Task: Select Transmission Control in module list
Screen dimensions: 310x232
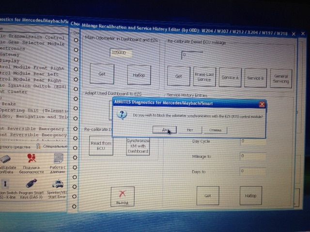Action: (32, 37)
